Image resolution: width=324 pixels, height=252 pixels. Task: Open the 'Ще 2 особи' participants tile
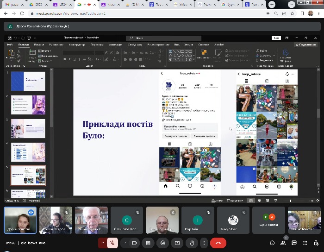(269, 220)
